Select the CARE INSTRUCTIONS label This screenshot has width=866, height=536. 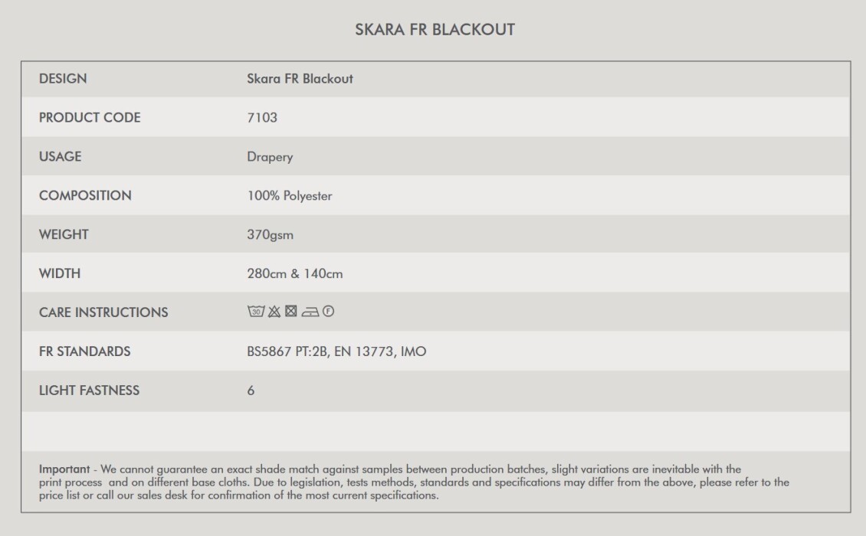[103, 312]
